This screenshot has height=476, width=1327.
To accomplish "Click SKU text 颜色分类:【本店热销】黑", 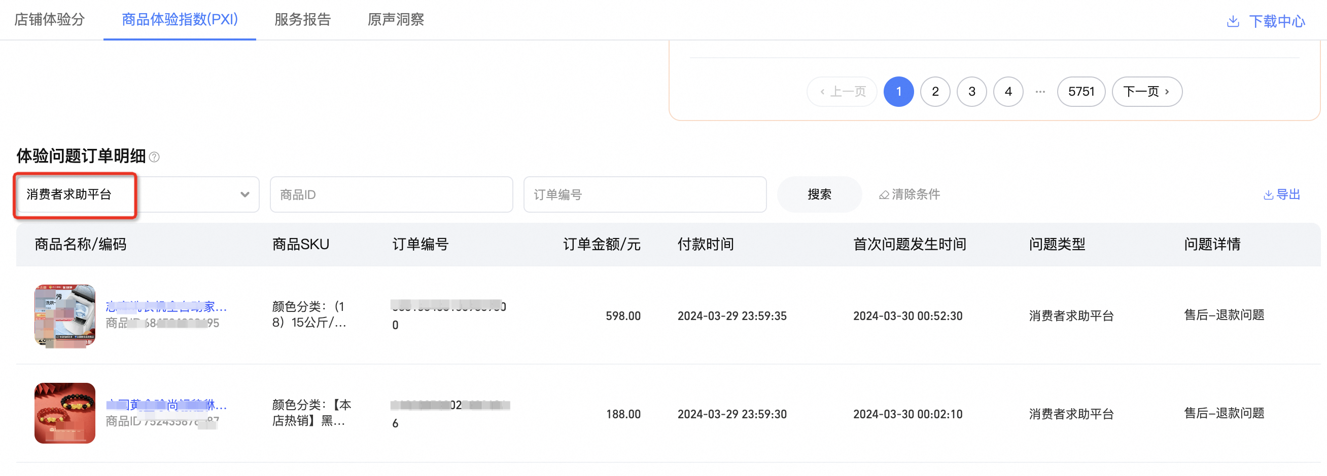I will [x=311, y=413].
